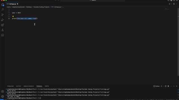Close the bottom panel with X

click(176, 86)
